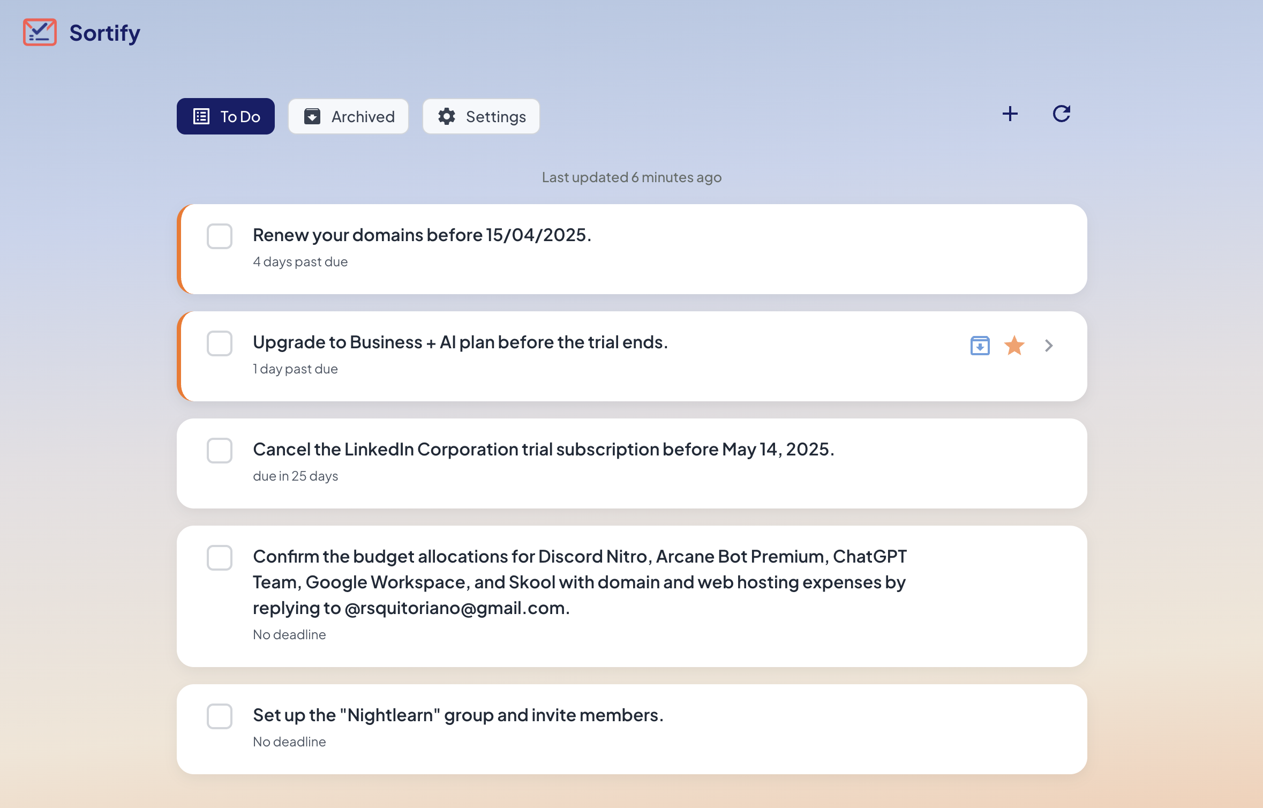
Task: Add a new task with plus icon
Action: point(1010,114)
